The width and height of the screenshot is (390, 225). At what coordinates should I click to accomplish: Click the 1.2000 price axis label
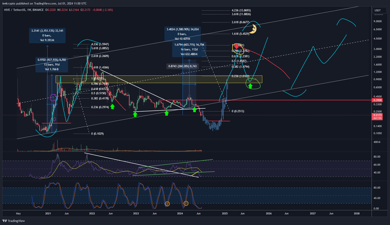[378, 72]
